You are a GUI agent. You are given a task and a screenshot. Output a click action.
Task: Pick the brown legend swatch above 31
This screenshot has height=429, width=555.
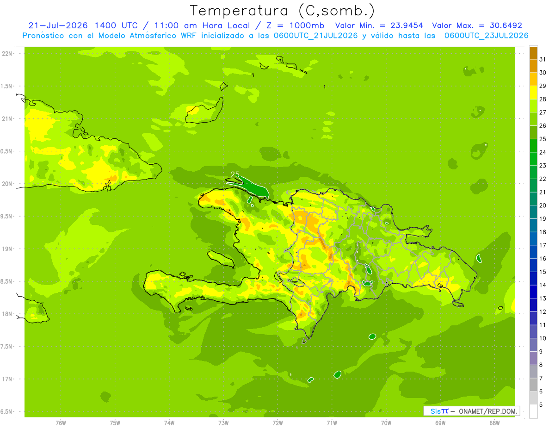533,53
